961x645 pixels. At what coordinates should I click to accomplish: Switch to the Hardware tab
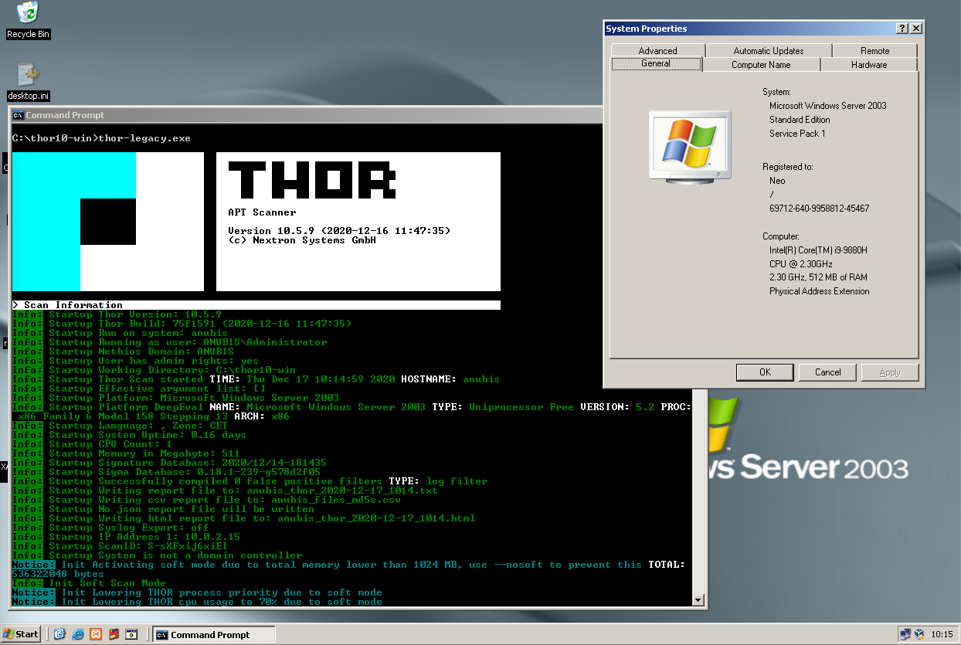click(x=869, y=65)
